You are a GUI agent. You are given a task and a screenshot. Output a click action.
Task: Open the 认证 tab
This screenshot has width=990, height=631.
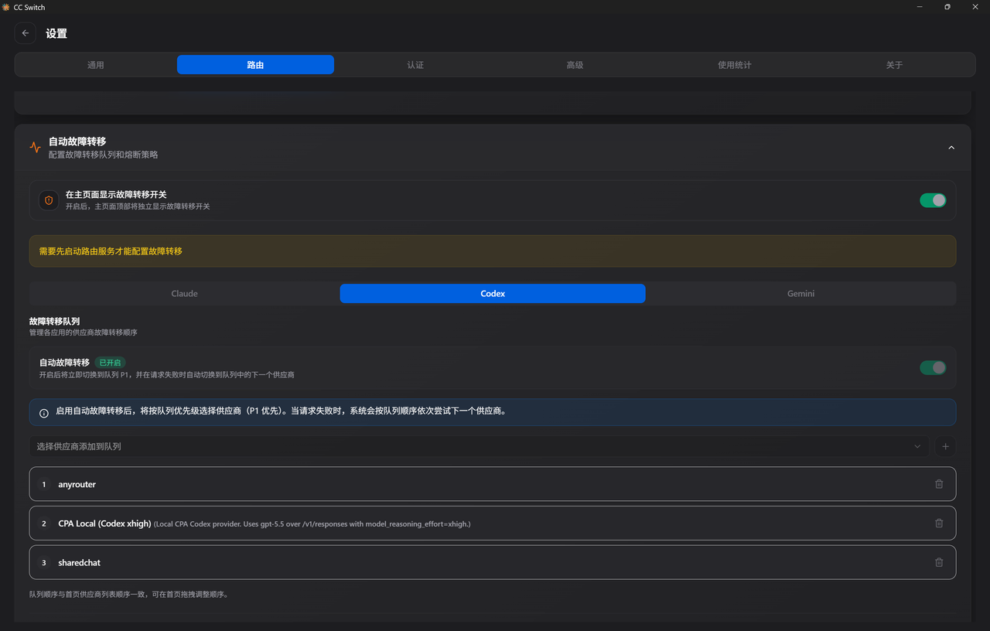pyautogui.click(x=415, y=65)
